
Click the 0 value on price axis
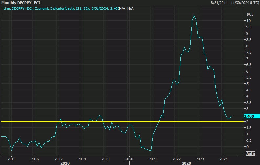(x=247, y=147)
